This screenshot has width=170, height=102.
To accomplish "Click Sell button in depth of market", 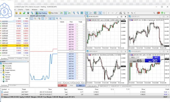I will tap(62, 85).
